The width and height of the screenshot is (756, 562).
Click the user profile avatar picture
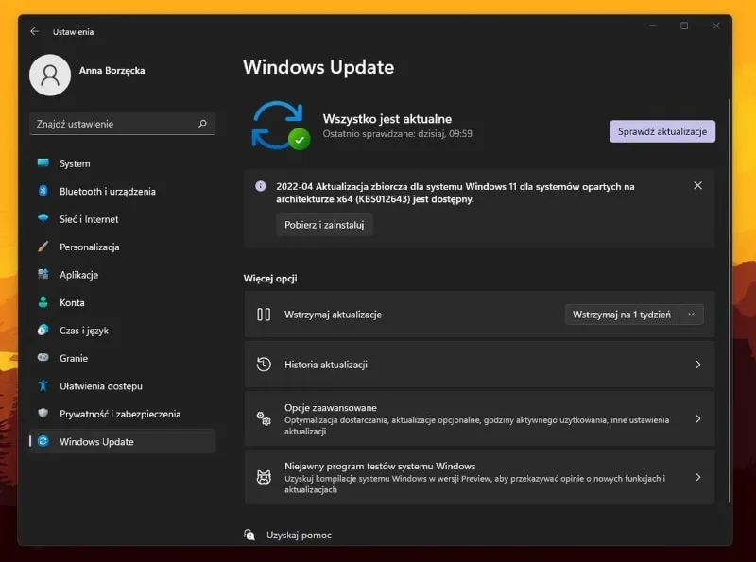pyautogui.click(x=50, y=75)
